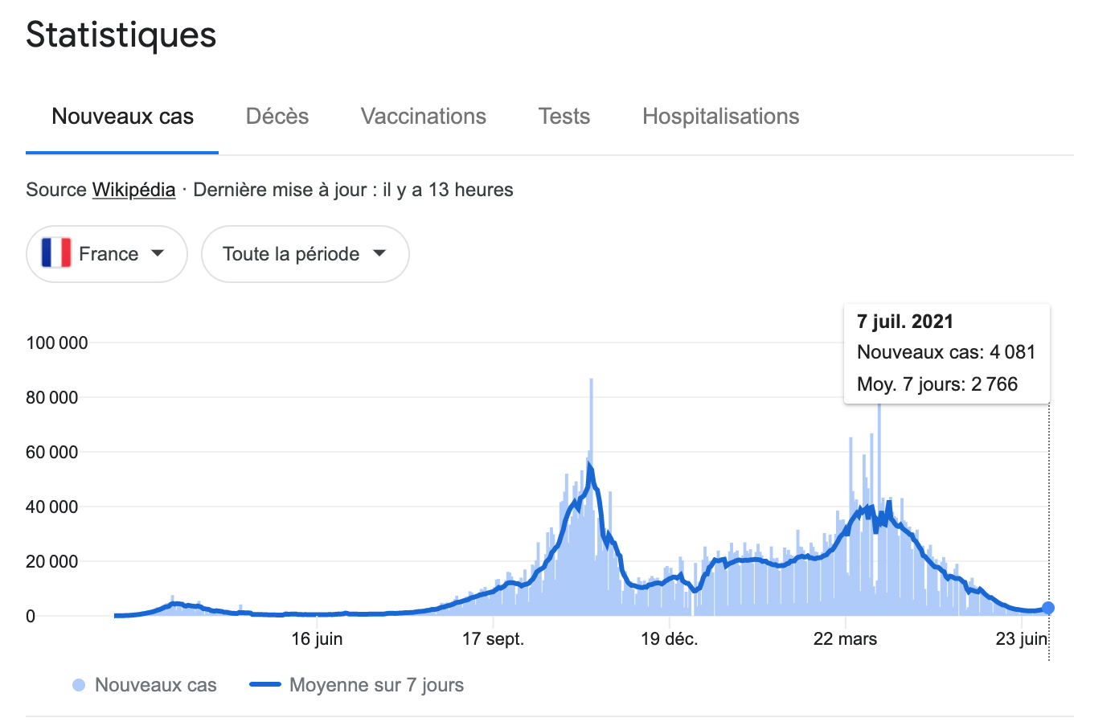1119x722 pixels.
Task: Select the Tests tab
Action: tap(564, 117)
